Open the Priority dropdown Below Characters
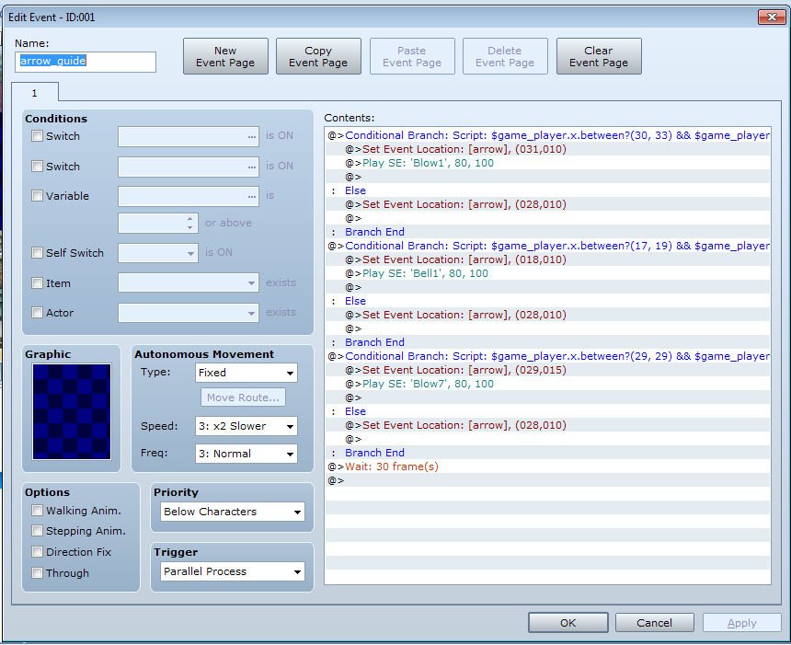The height and width of the screenshot is (645, 791). pyautogui.click(x=233, y=512)
